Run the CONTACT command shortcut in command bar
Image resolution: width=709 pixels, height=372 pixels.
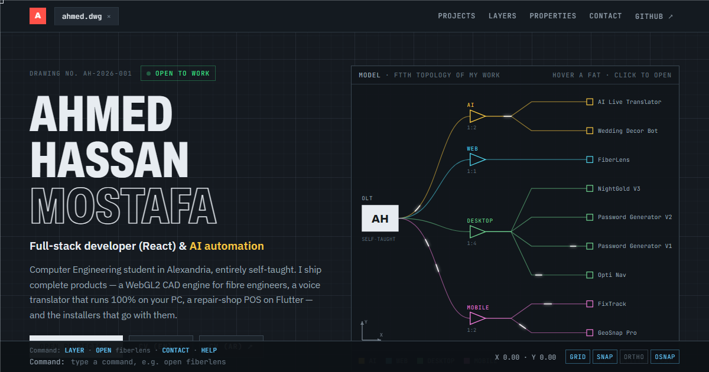tap(175, 350)
